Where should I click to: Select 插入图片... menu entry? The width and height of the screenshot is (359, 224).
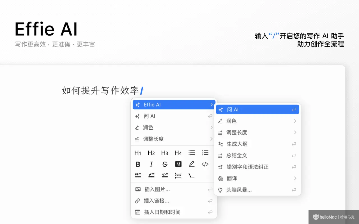coord(174,190)
